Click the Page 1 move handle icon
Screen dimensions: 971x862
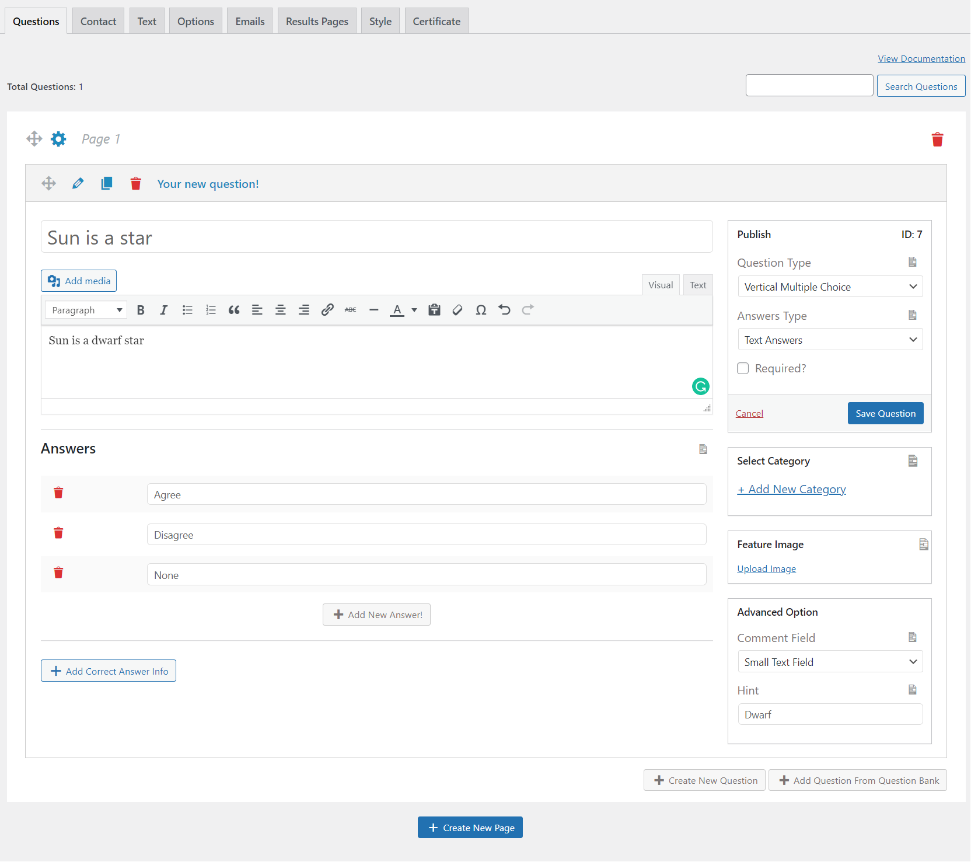coord(34,139)
